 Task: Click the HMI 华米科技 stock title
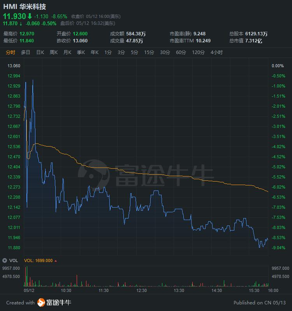click(x=25, y=7)
